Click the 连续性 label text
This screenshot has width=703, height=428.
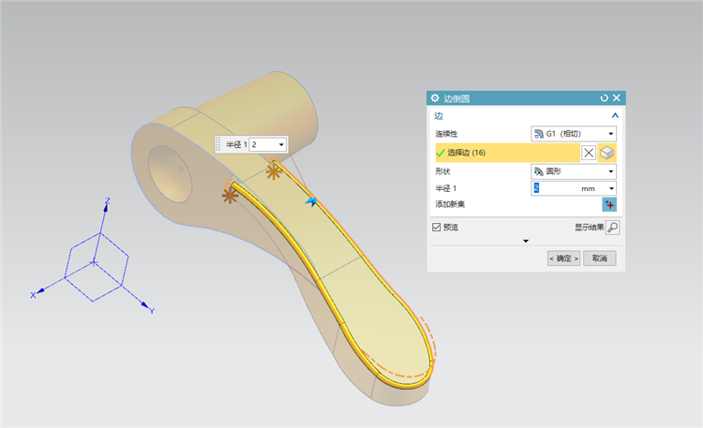point(446,134)
